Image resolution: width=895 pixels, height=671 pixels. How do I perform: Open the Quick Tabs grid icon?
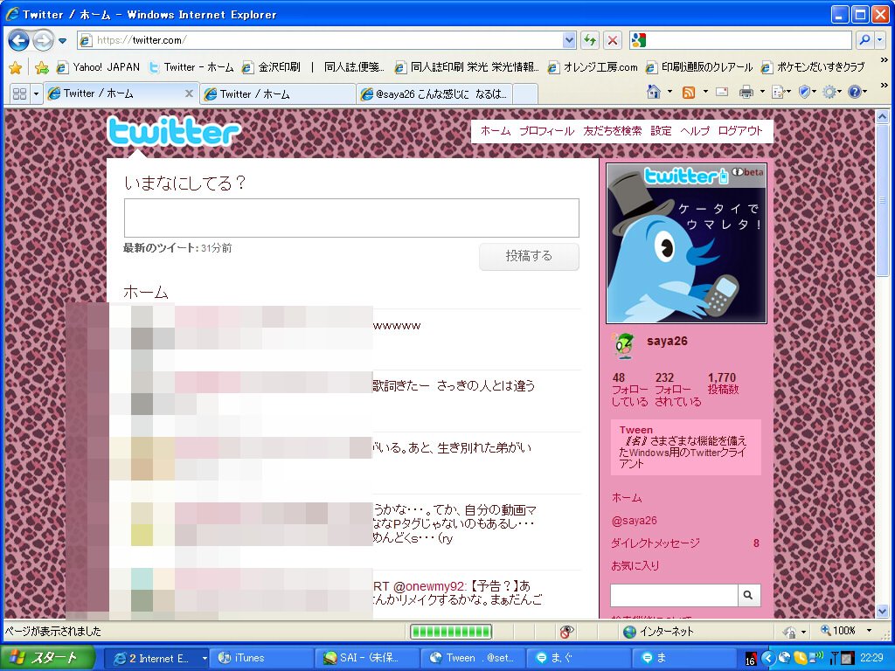click(x=19, y=93)
